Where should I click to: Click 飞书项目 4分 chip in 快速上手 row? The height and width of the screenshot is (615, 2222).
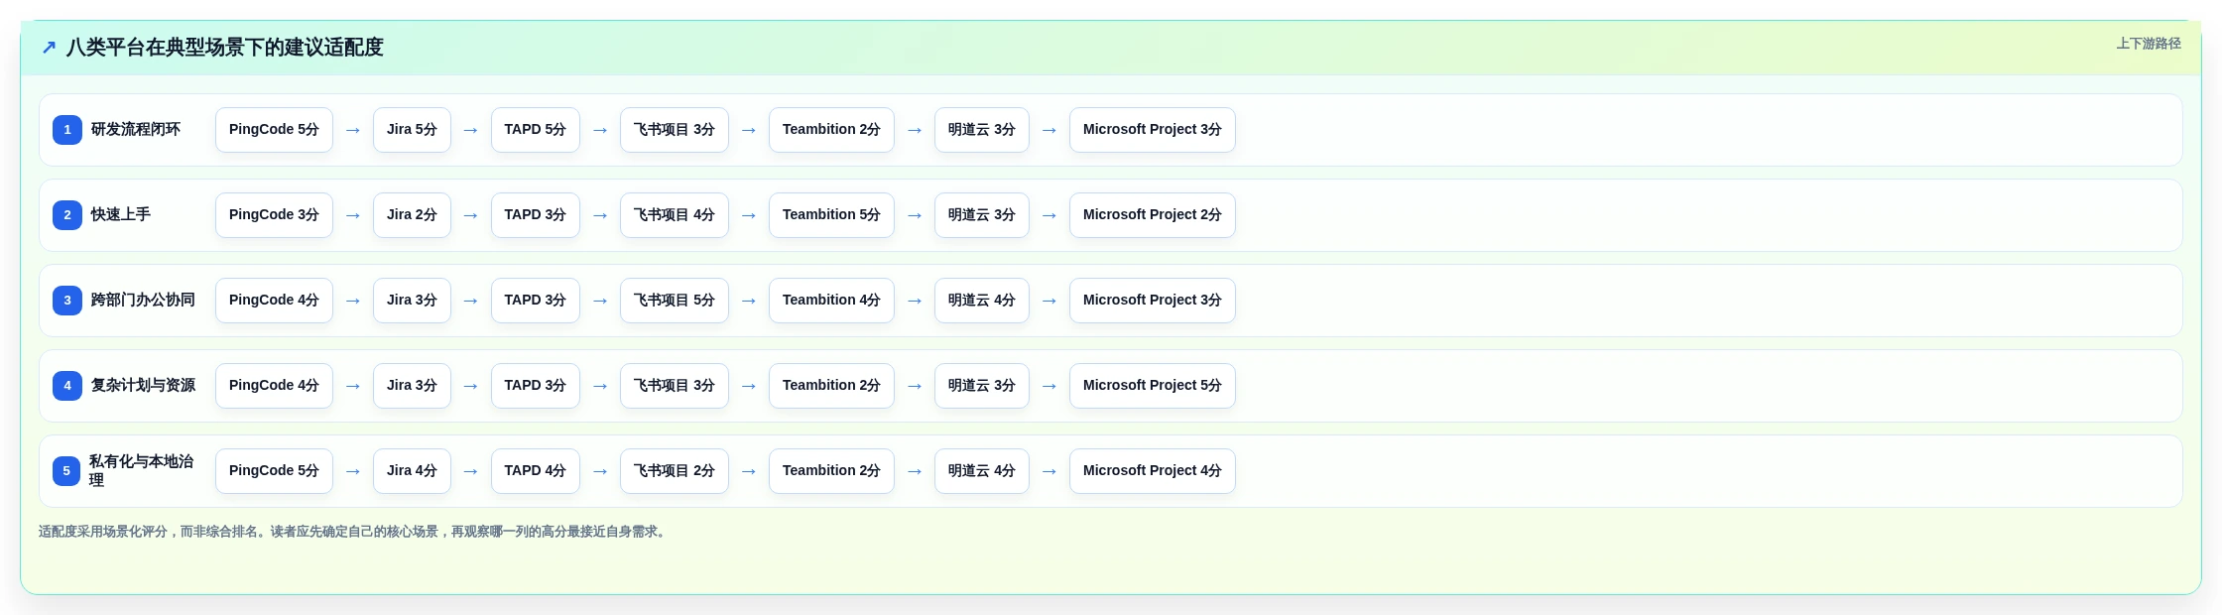click(675, 215)
